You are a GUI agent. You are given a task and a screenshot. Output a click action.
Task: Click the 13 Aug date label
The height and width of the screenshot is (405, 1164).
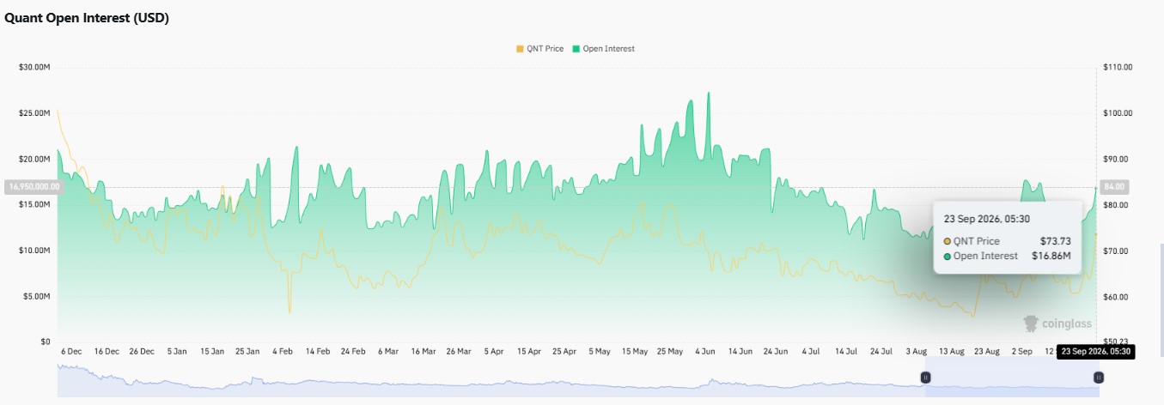click(x=951, y=351)
